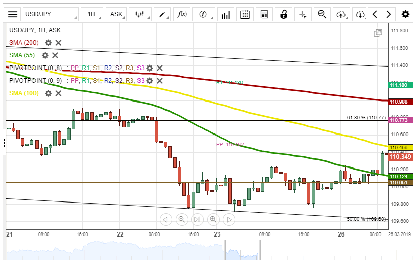Click the chart zoom-in circle button
Viewport: 414px width, 269px height.
(x=213, y=220)
